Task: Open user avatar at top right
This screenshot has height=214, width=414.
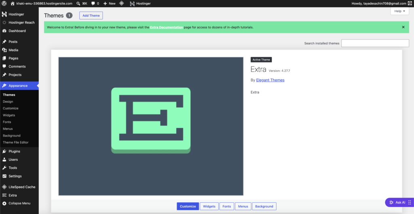Action: (410, 3)
